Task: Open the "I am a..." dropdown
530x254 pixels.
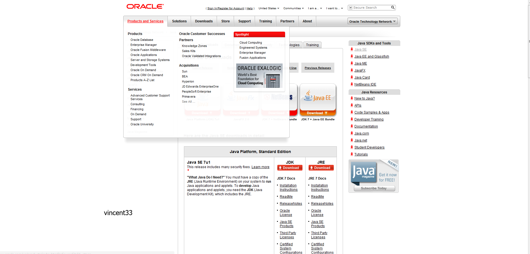Action: (x=315, y=8)
